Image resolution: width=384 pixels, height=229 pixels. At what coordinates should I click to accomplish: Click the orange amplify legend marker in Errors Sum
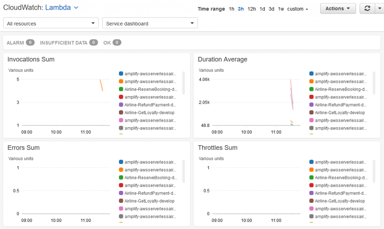121,170
